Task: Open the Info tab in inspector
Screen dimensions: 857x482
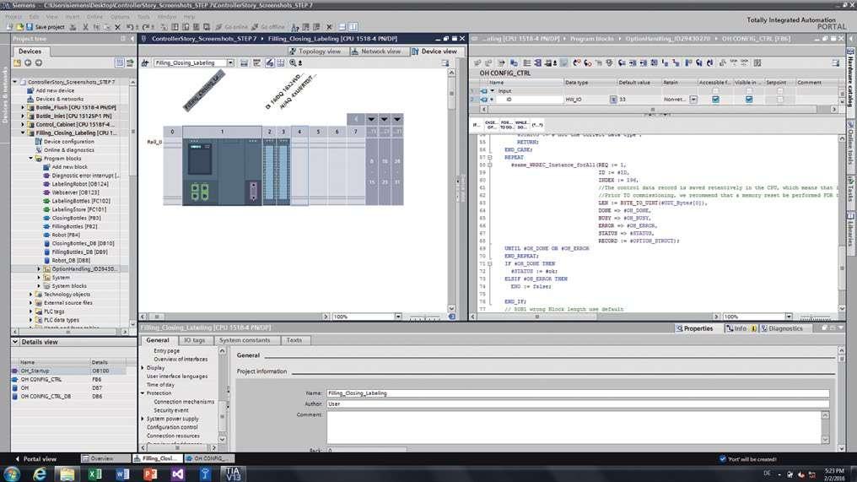Action: [740, 328]
